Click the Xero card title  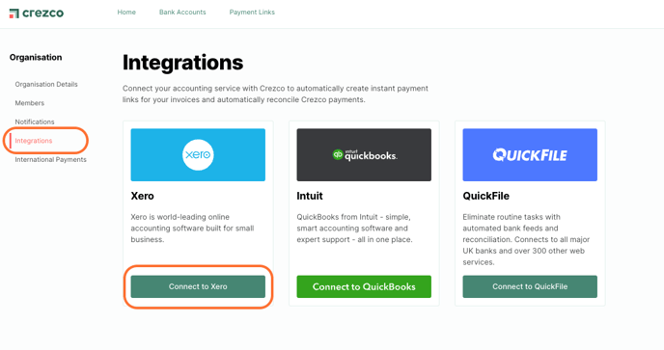(142, 196)
